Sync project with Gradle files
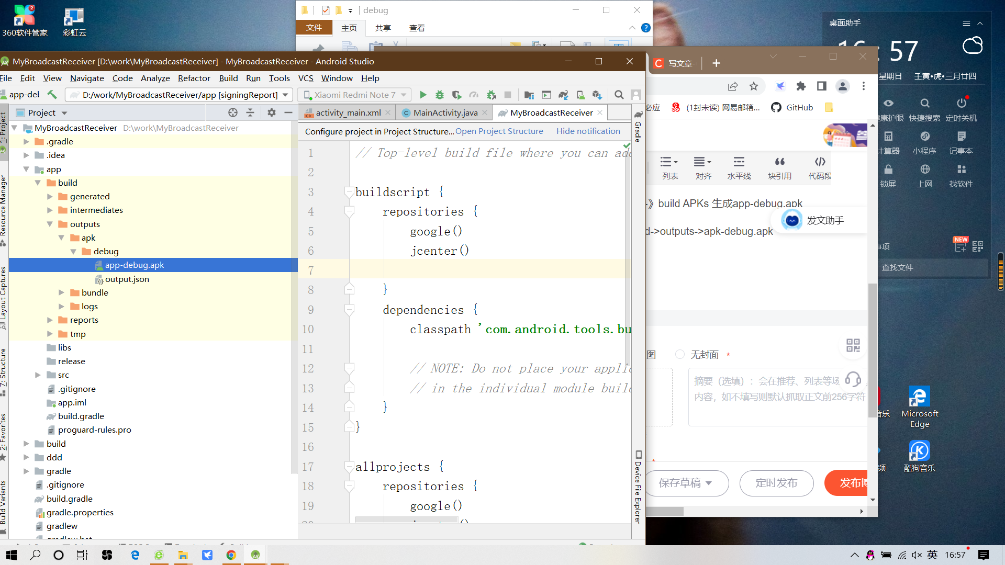The width and height of the screenshot is (1005, 565). click(x=563, y=95)
